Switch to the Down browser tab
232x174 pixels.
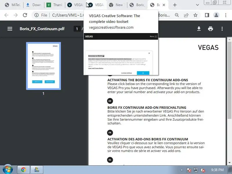[34, 5]
